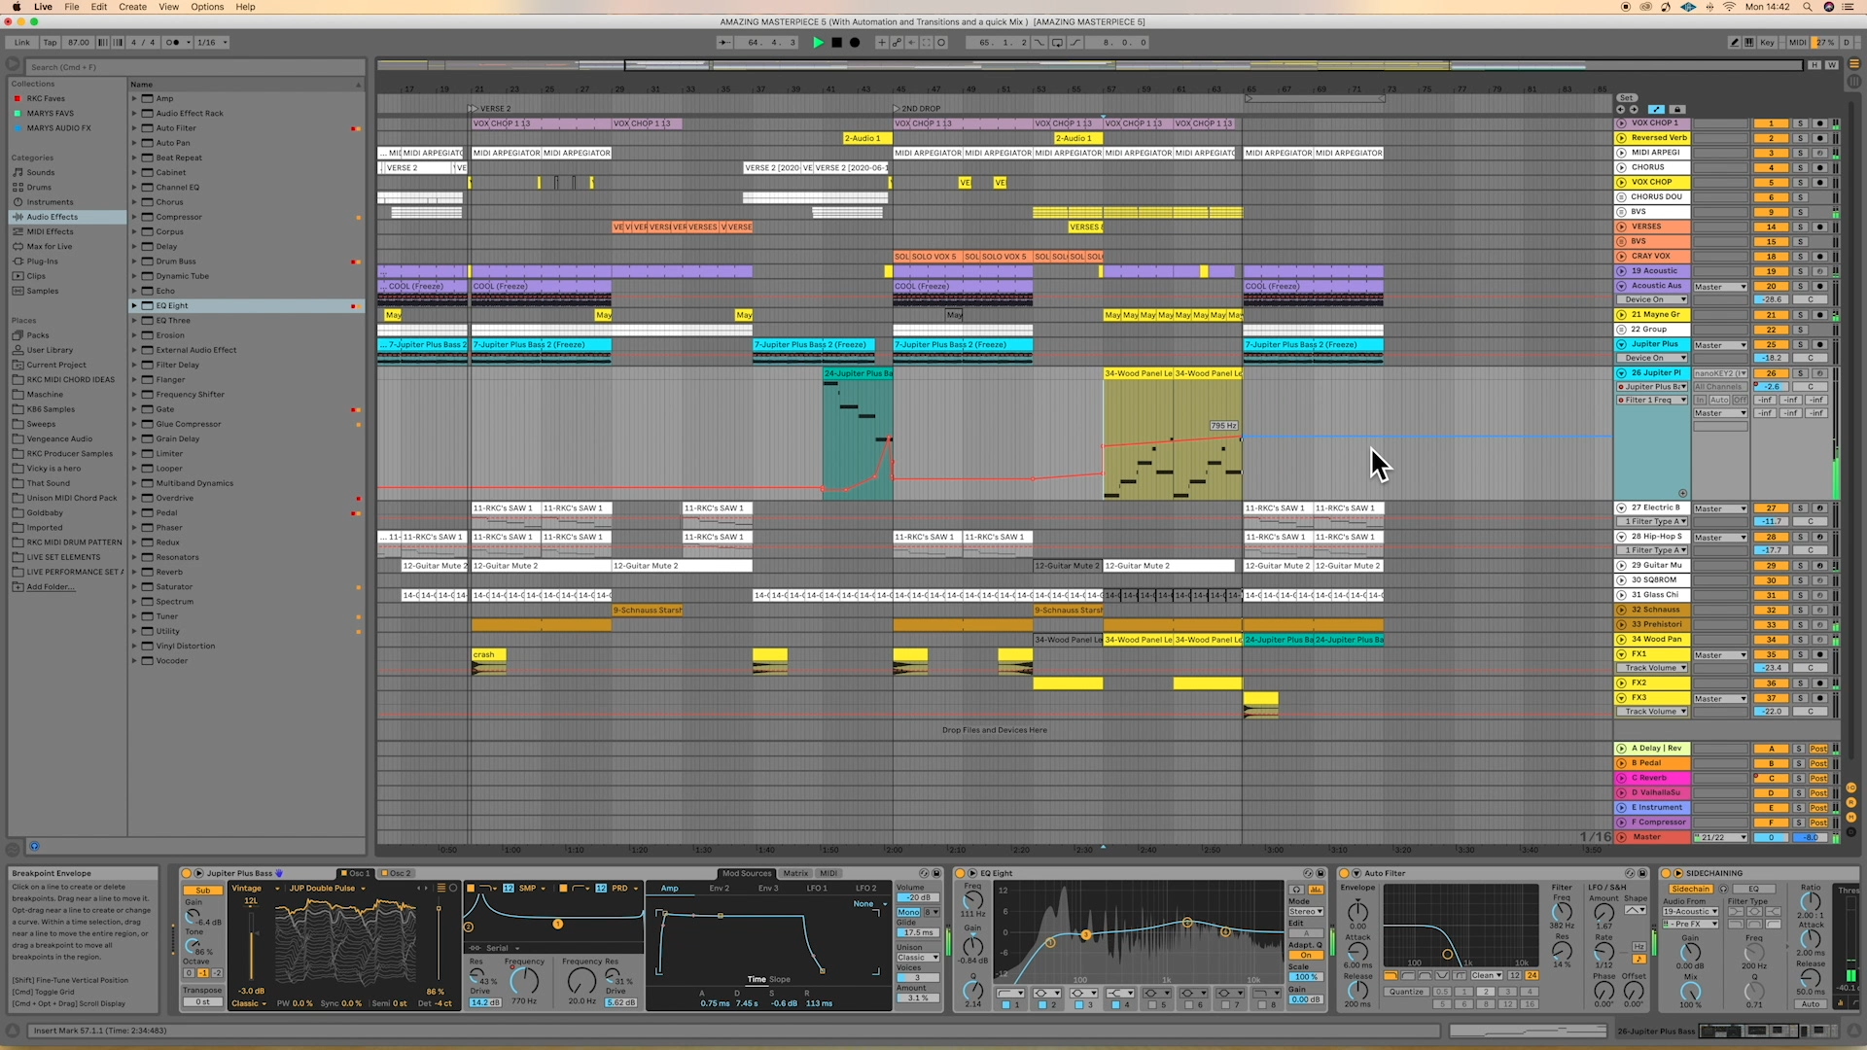The height and width of the screenshot is (1050, 1867).
Task: Toggle the Sidechain button in the compressor
Action: click(1690, 889)
